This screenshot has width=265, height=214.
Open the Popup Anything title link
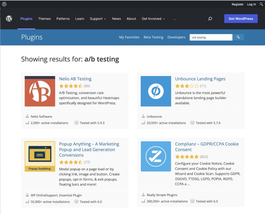coord(89,149)
